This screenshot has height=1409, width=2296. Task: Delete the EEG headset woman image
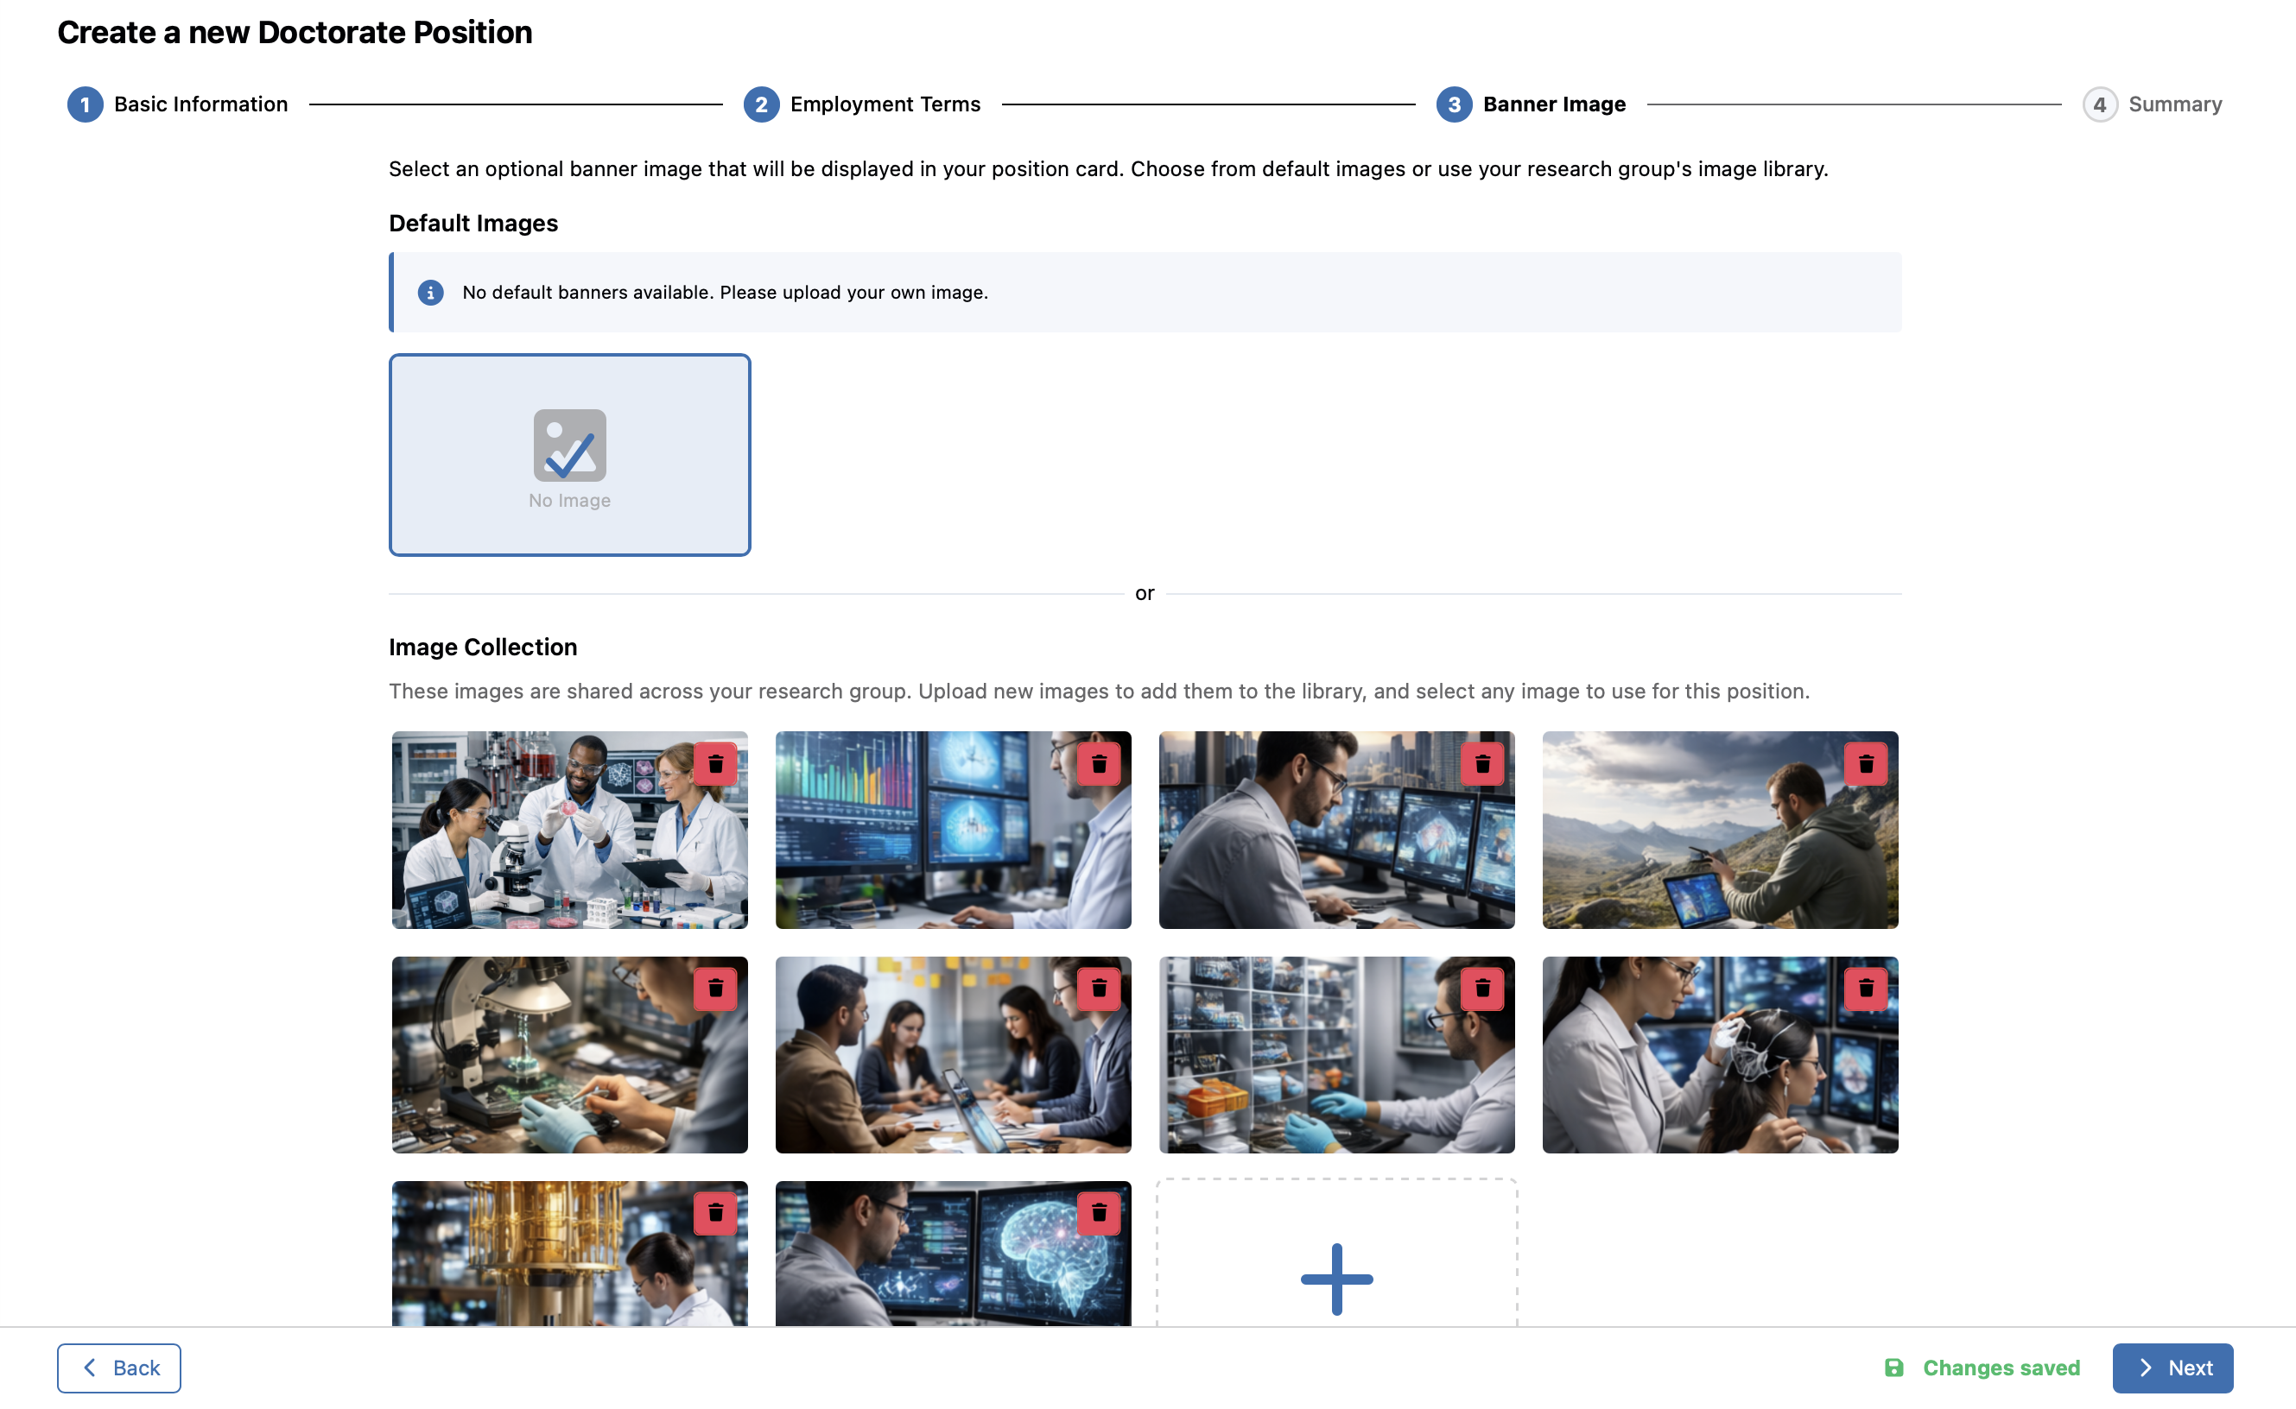coord(1865,989)
